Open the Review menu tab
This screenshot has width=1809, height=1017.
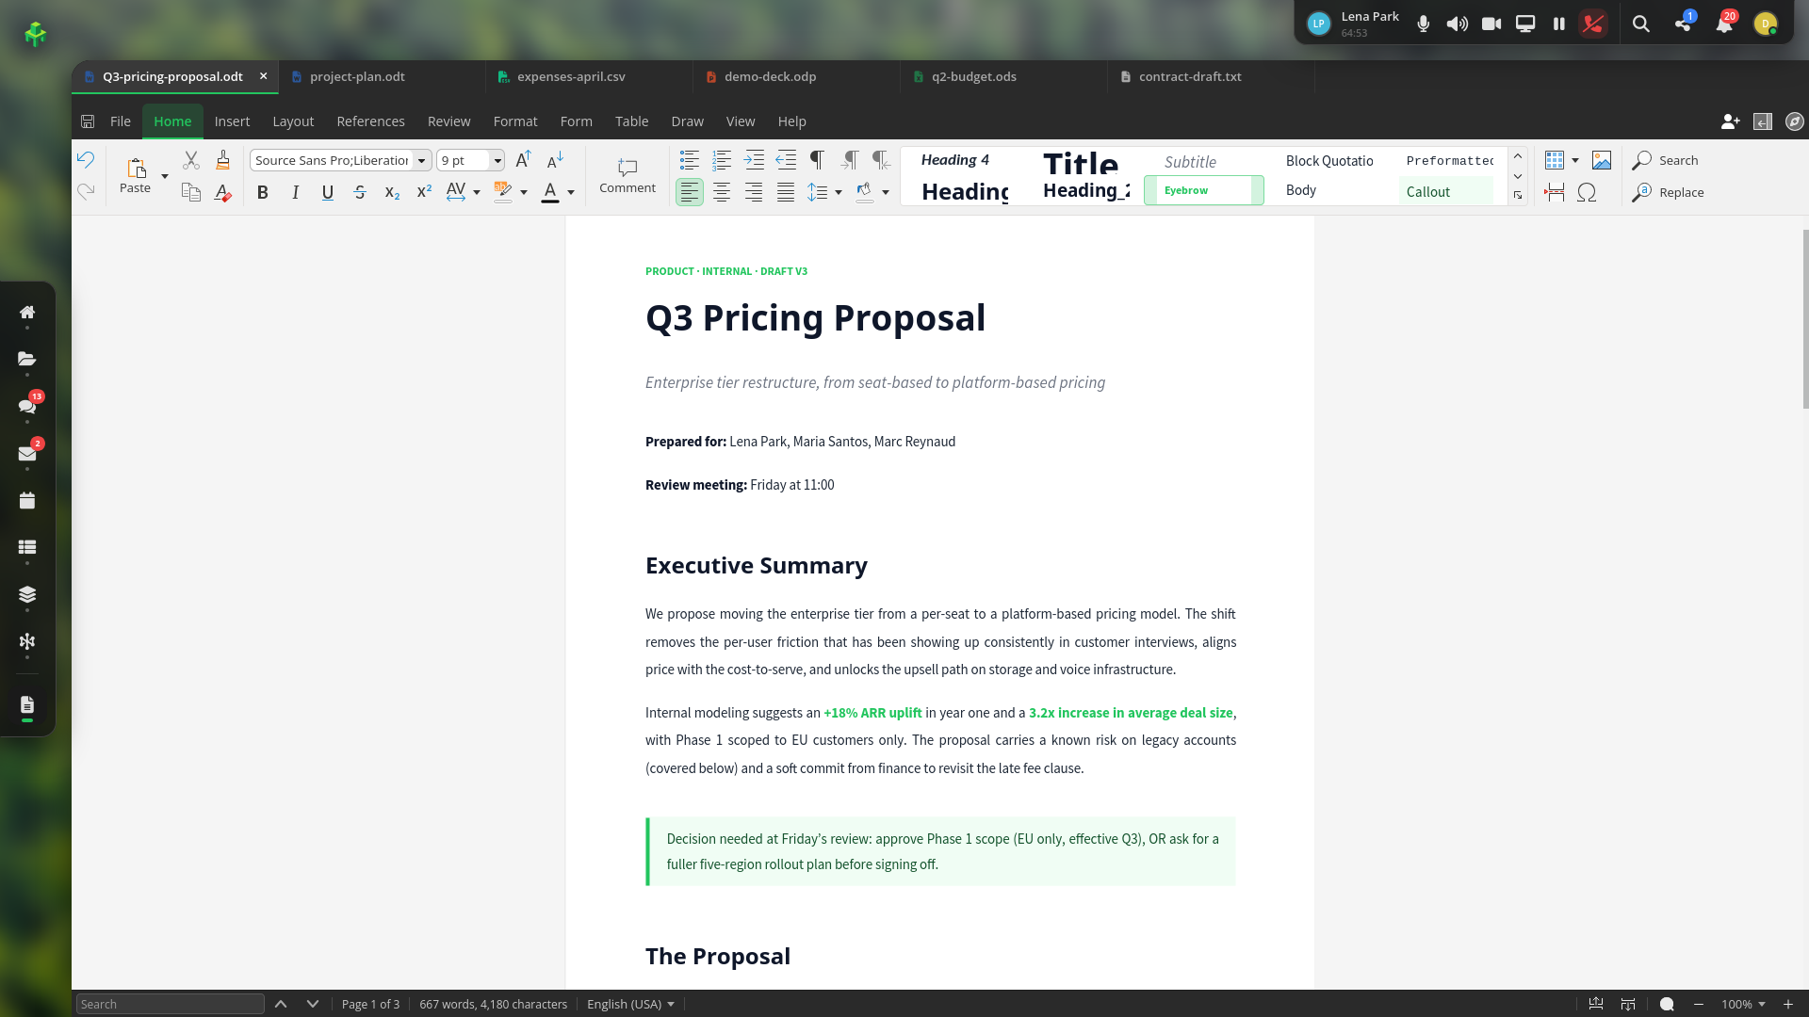[x=448, y=121]
